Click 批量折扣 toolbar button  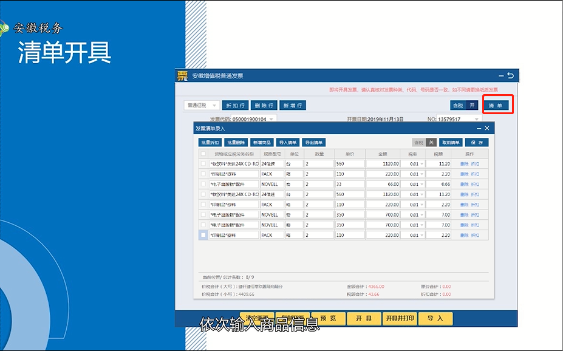(x=210, y=142)
